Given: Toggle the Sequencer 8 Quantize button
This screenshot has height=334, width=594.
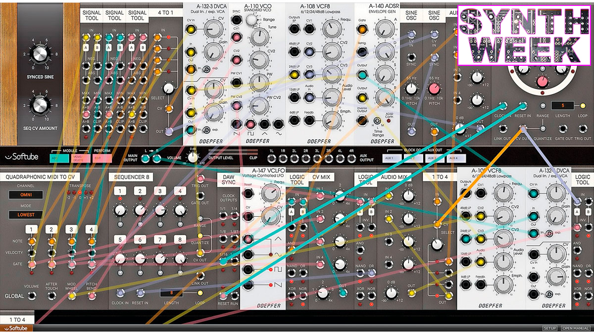Looking at the screenshot, I should coord(200,235).
